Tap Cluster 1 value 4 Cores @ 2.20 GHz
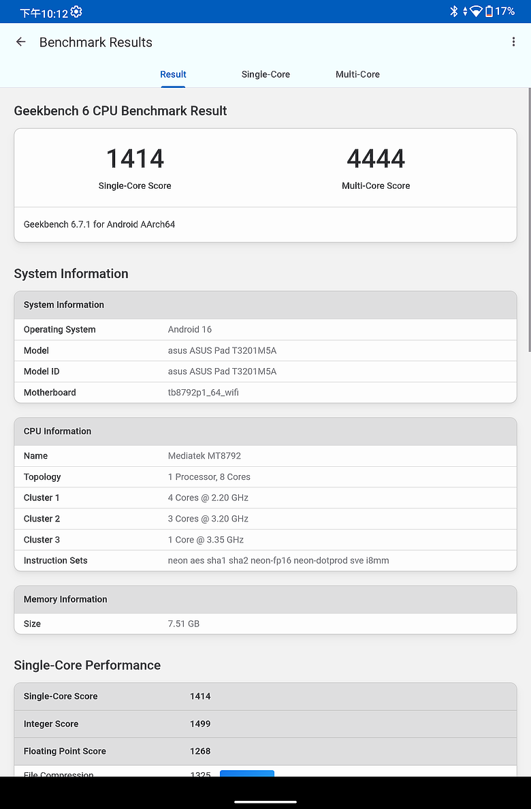This screenshot has width=531, height=809. click(x=208, y=498)
